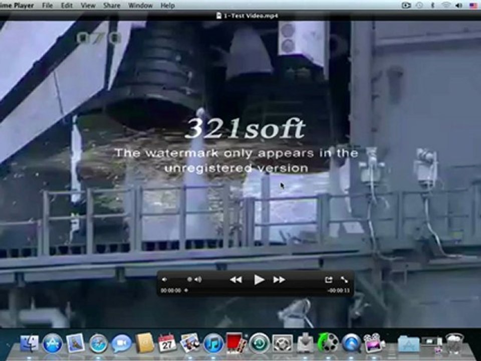481x361 pixels.
Task: Open Time Machine in the Dock
Action: [260, 343]
